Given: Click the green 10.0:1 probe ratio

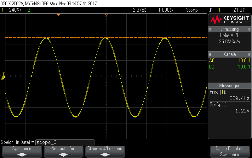Looking at the screenshot, I should 244,67.
